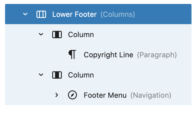
Task: Select the Copyright Line block label
Action: coord(108,55)
